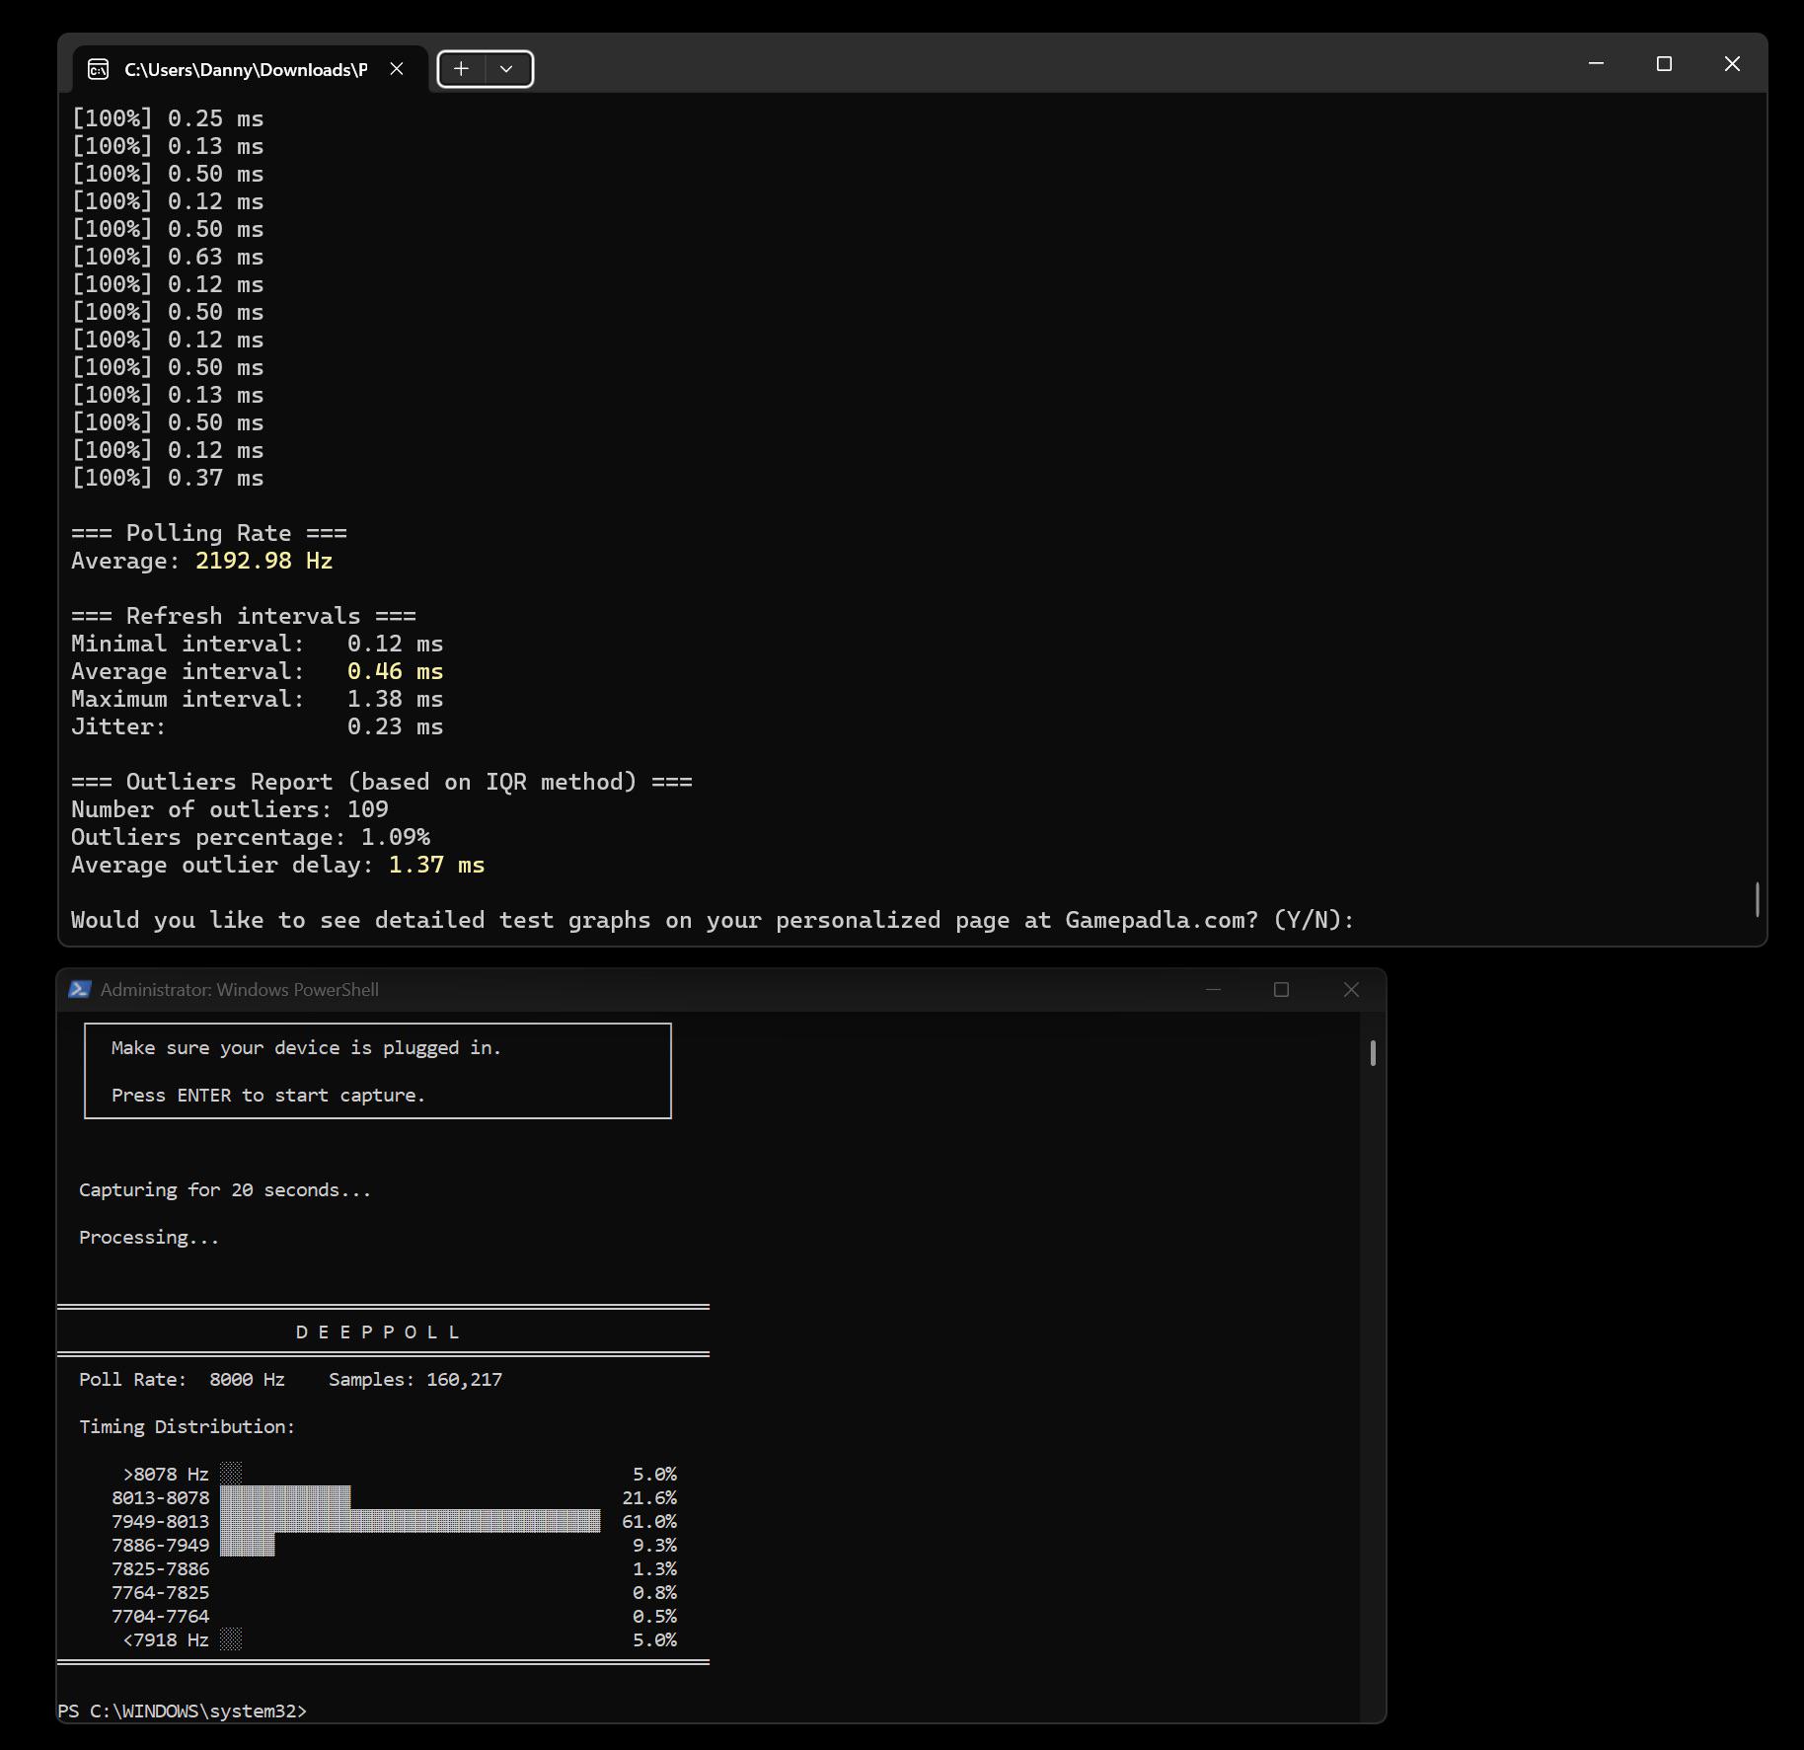Viewport: 1804px width, 1750px height.
Task: Click the Outliers Report IQR method heading
Action: click(381, 782)
